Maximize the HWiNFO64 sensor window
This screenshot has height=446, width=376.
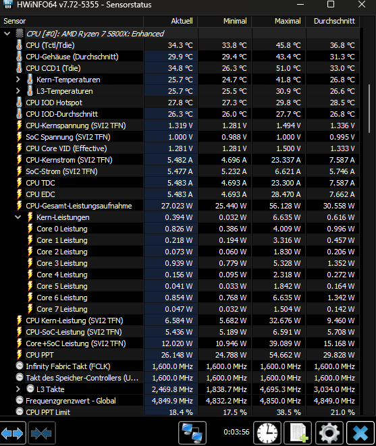pyautogui.click(x=331, y=4)
